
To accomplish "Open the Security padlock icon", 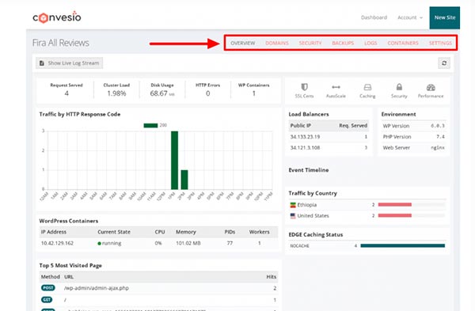I will tap(399, 87).
